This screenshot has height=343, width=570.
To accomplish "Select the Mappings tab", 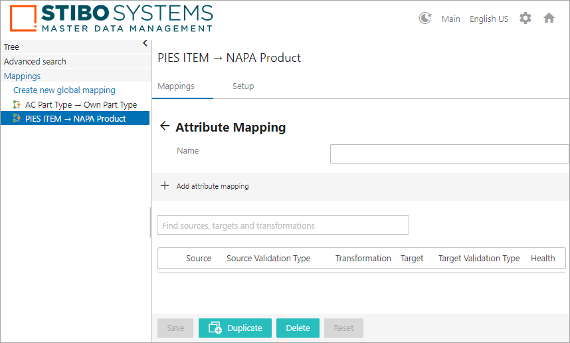I will click(176, 86).
